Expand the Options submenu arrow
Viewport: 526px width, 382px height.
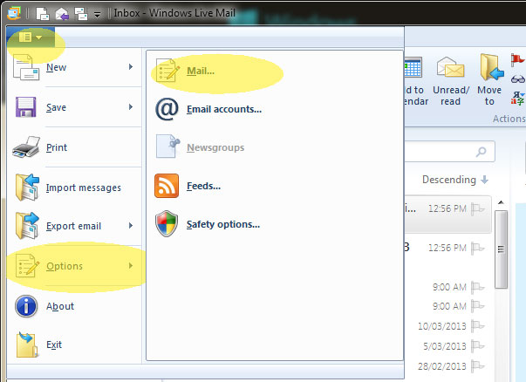click(x=131, y=266)
